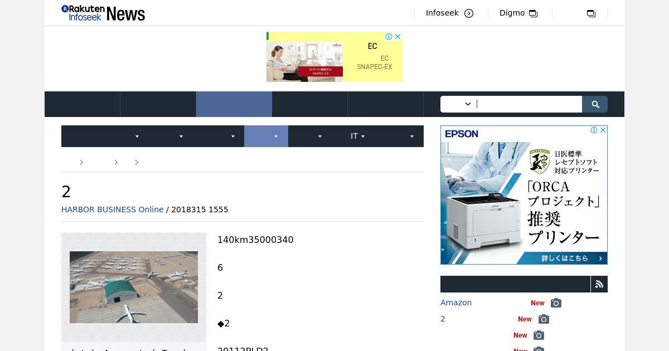Viewport: 669px width, 351px height.
Task: Open the Rakuten Infoseek News logo
Action: pyautogui.click(x=103, y=13)
